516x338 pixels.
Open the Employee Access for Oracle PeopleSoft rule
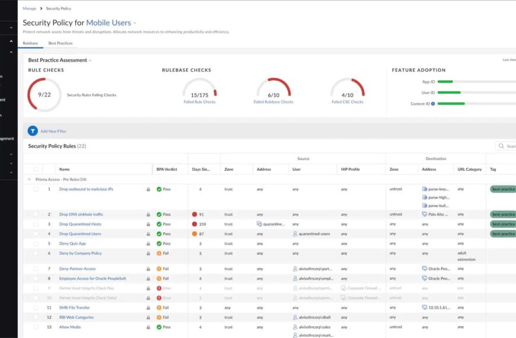click(x=93, y=279)
